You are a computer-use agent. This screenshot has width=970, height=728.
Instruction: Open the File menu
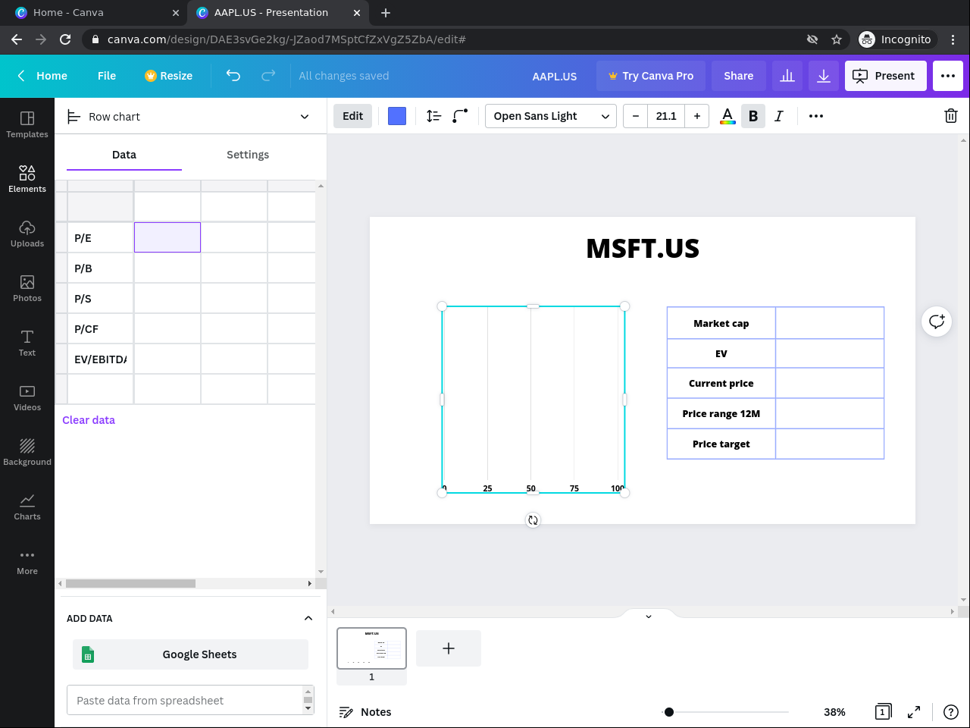click(x=107, y=76)
